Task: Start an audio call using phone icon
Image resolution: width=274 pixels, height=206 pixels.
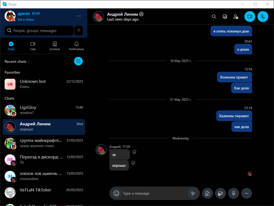Action: point(263,17)
